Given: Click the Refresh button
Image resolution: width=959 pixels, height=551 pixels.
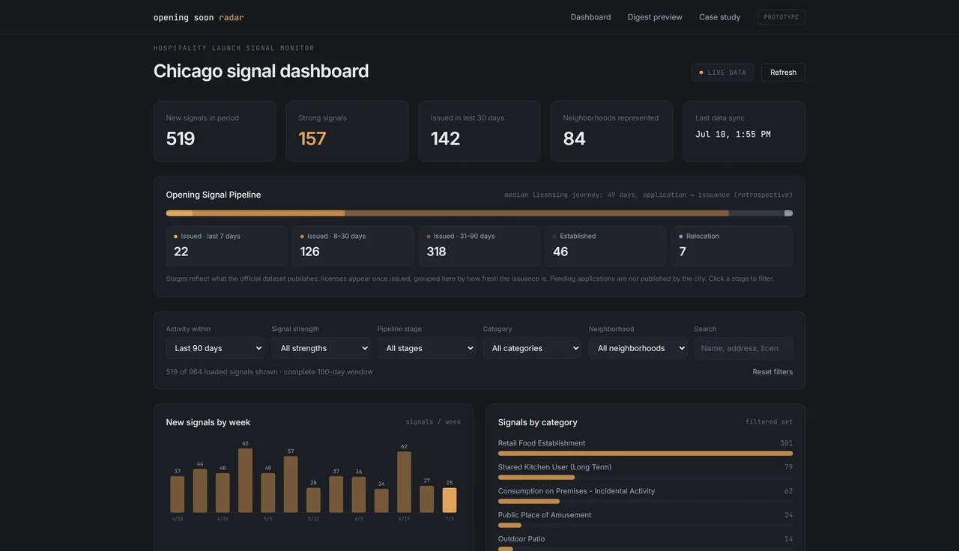Looking at the screenshot, I should 783,73.
